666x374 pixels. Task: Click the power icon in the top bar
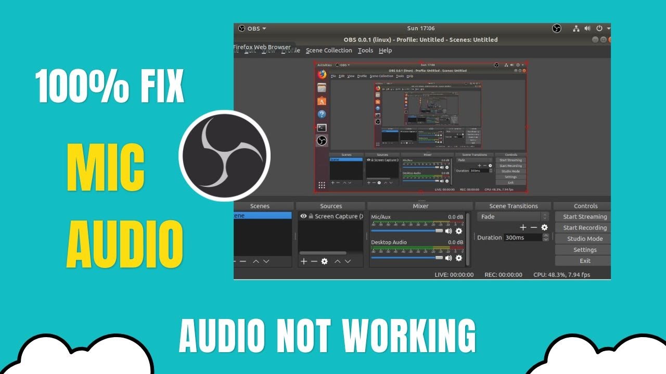[x=599, y=29]
